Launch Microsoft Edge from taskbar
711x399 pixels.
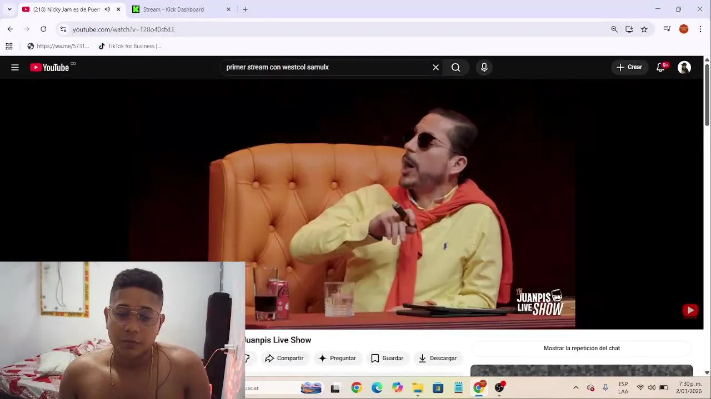[377, 388]
